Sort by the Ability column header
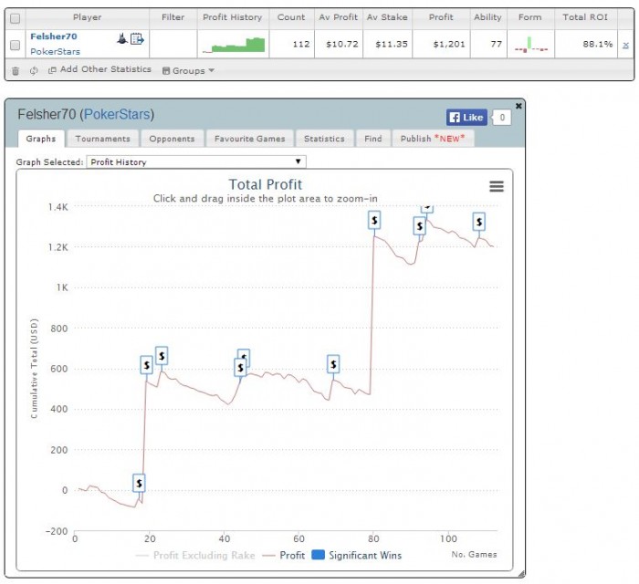This screenshot has height=584, width=639. click(487, 17)
